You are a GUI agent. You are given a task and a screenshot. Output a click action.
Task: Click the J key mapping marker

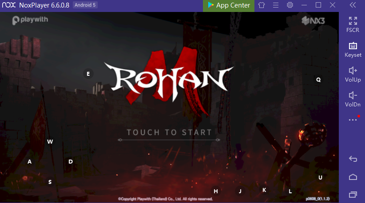240,191
